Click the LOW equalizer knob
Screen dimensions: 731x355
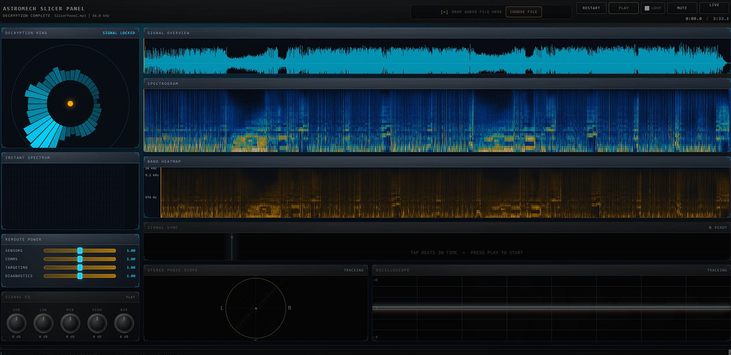(x=43, y=323)
